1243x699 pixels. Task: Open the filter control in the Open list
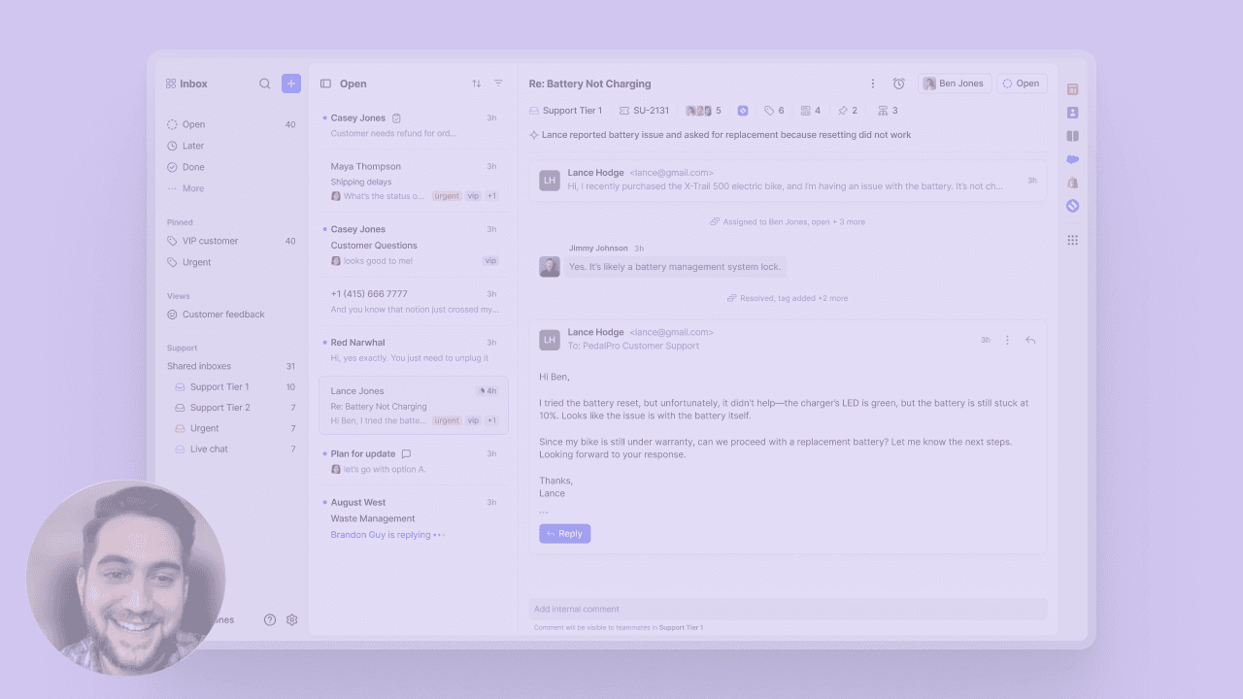[x=497, y=83]
